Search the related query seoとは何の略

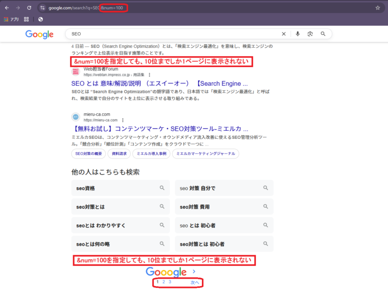click(x=121, y=244)
